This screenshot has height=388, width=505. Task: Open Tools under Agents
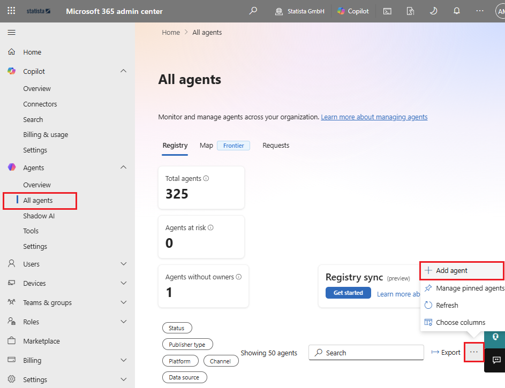click(31, 231)
